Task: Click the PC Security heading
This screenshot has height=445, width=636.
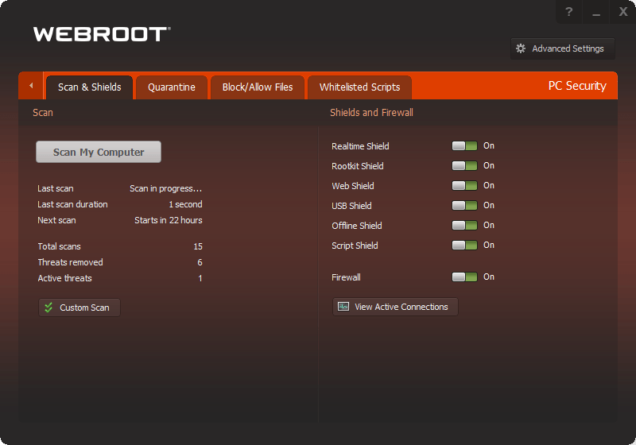Action: (x=577, y=86)
